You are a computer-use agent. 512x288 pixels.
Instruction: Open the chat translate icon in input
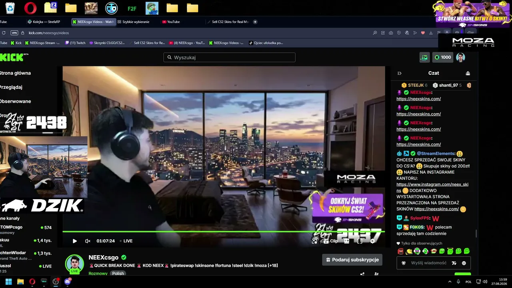454,263
